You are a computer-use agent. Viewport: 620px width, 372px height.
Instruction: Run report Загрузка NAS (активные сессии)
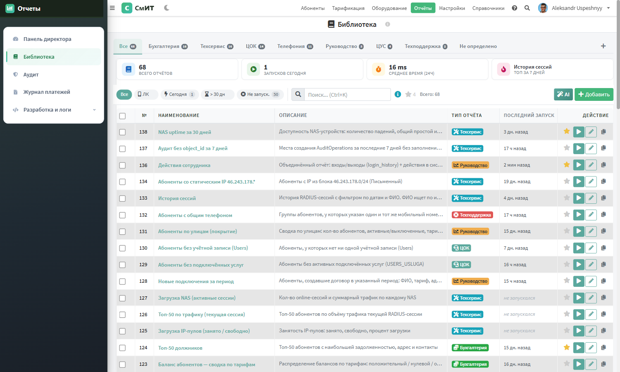point(579,298)
